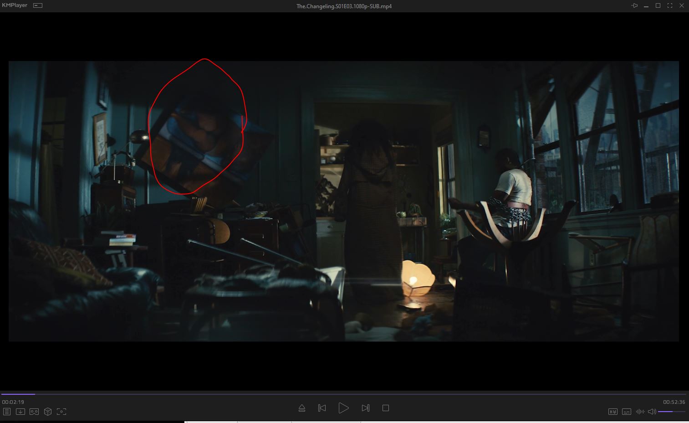
Task: Open the playlist panel icon
Action: (7, 412)
